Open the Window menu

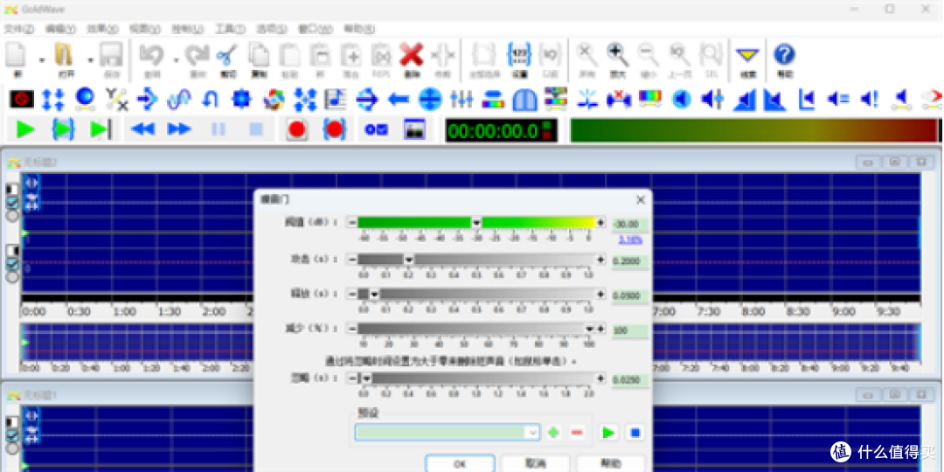316,29
